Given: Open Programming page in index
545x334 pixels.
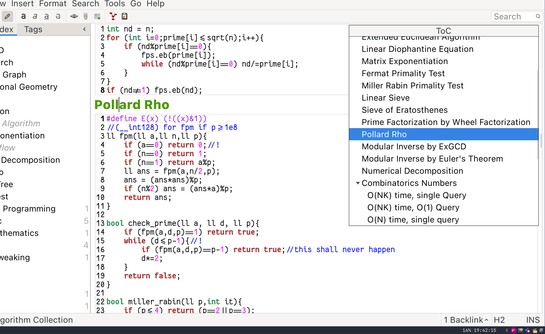Looking at the screenshot, I should [x=29, y=209].
